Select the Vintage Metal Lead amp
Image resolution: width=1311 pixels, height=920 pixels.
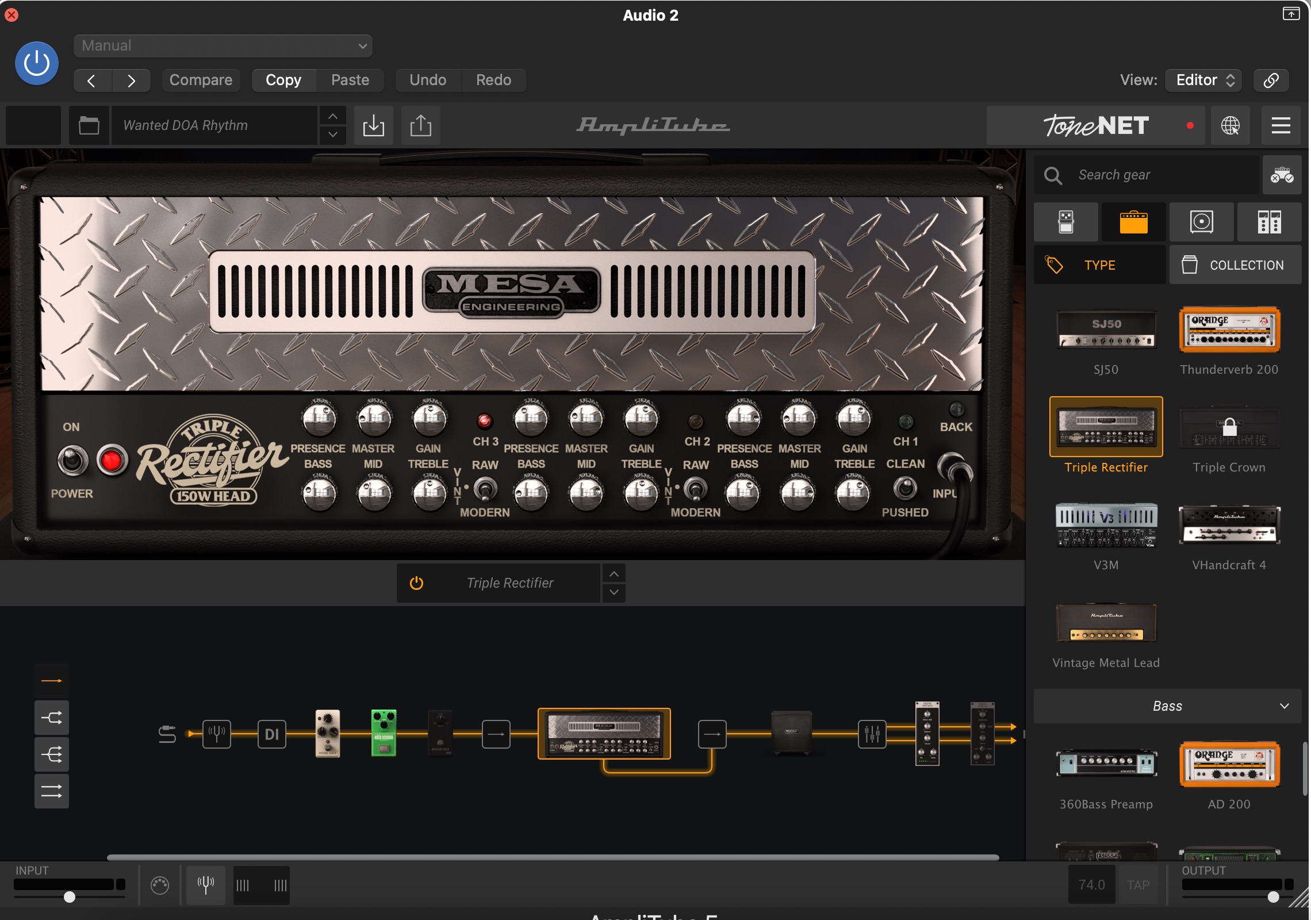(x=1106, y=622)
